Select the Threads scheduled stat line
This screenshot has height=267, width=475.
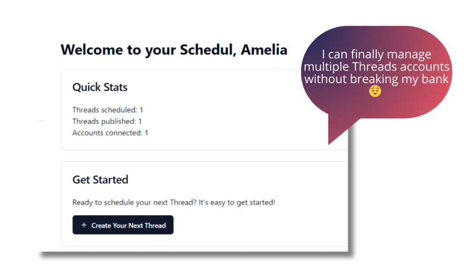click(107, 109)
